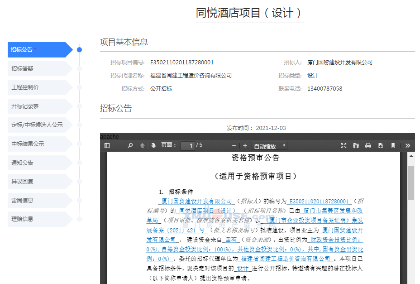Click the 设计 bidding type value
420x284 pixels.
click(313, 76)
